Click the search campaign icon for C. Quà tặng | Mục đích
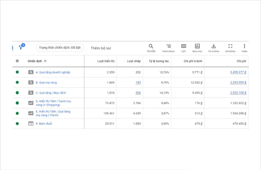The width and height of the screenshot is (261, 170). click(31, 93)
